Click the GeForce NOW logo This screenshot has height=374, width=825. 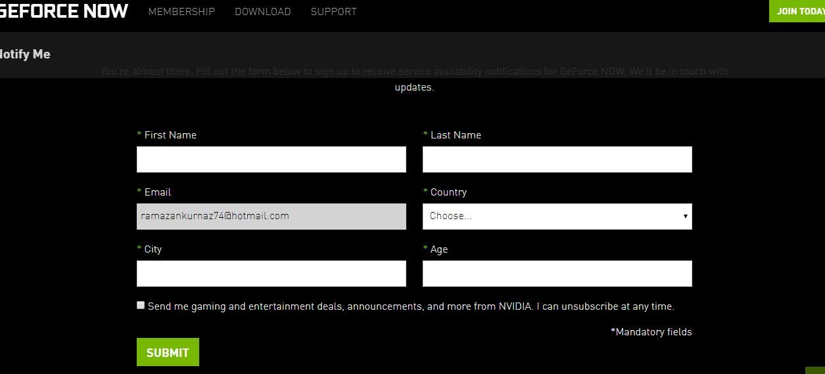pyautogui.click(x=64, y=10)
